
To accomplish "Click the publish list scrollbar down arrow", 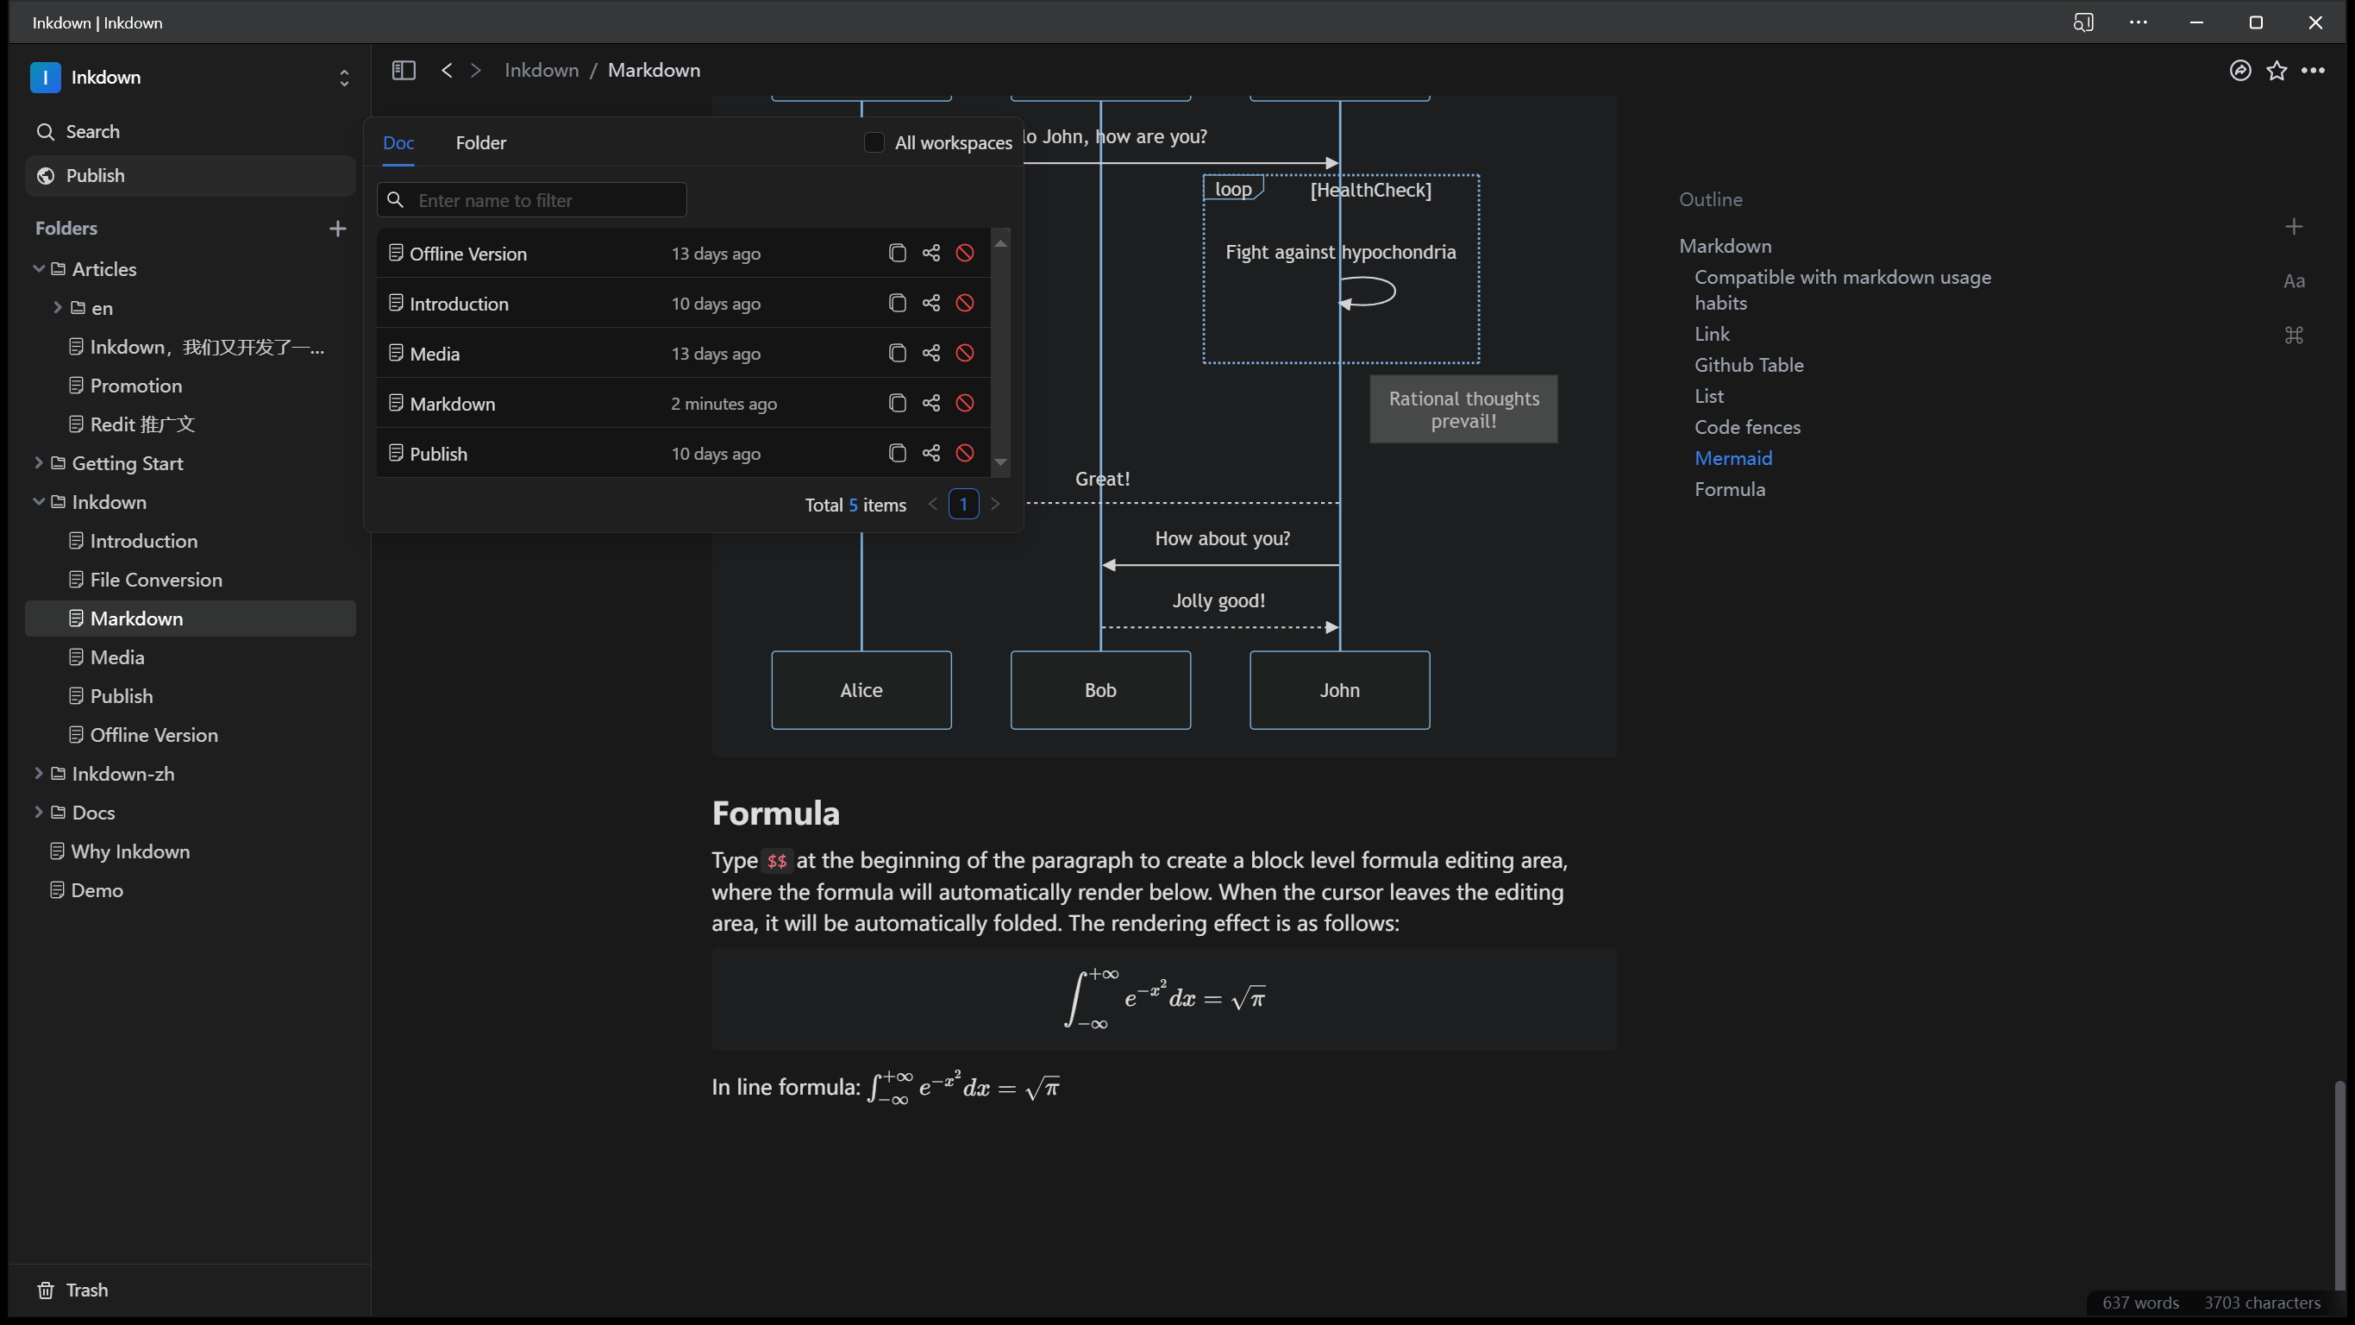I will pyautogui.click(x=1000, y=462).
